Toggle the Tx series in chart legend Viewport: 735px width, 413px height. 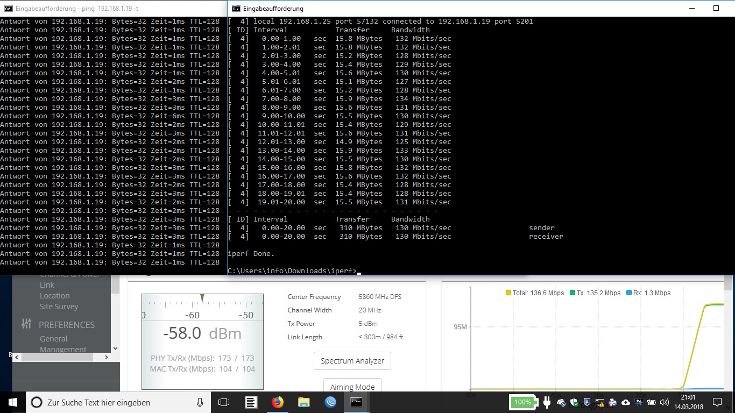pyautogui.click(x=595, y=293)
